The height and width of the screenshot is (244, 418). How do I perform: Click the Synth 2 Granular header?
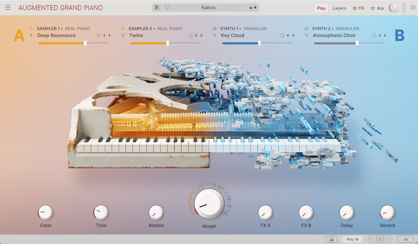coord(336,28)
